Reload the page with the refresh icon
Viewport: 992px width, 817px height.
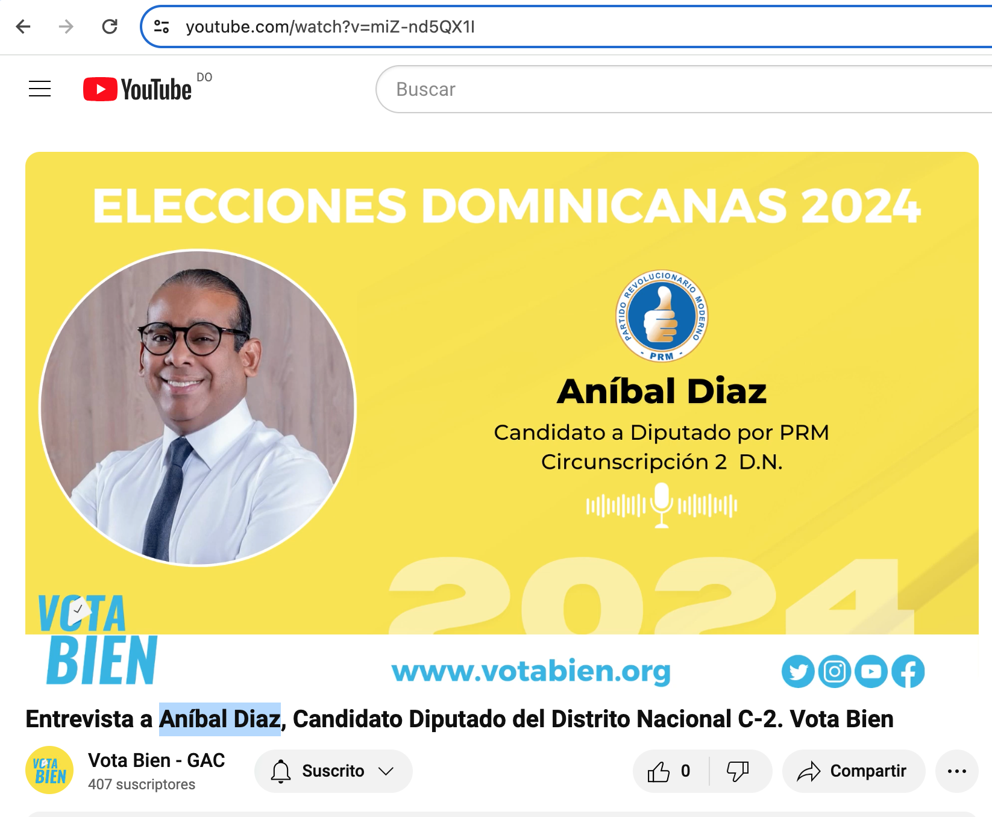click(x=110, y=27)
